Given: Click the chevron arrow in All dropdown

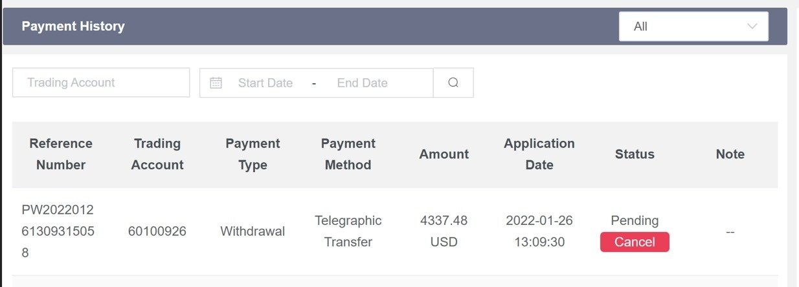Looking at the screenshot, I should 752,27.
